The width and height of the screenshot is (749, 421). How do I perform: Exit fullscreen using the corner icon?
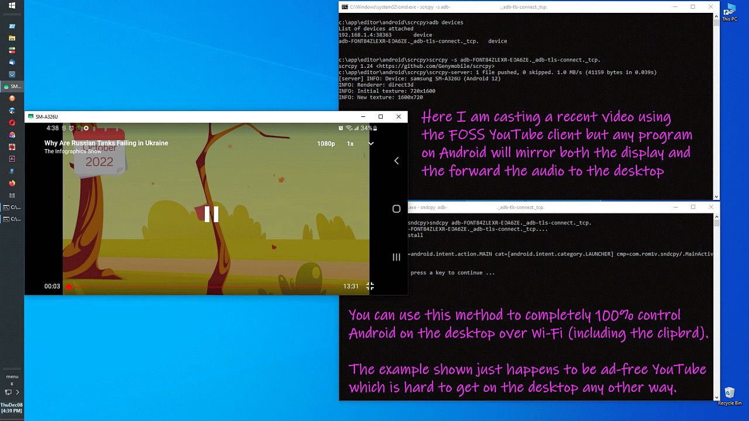(x=370, y=286)
